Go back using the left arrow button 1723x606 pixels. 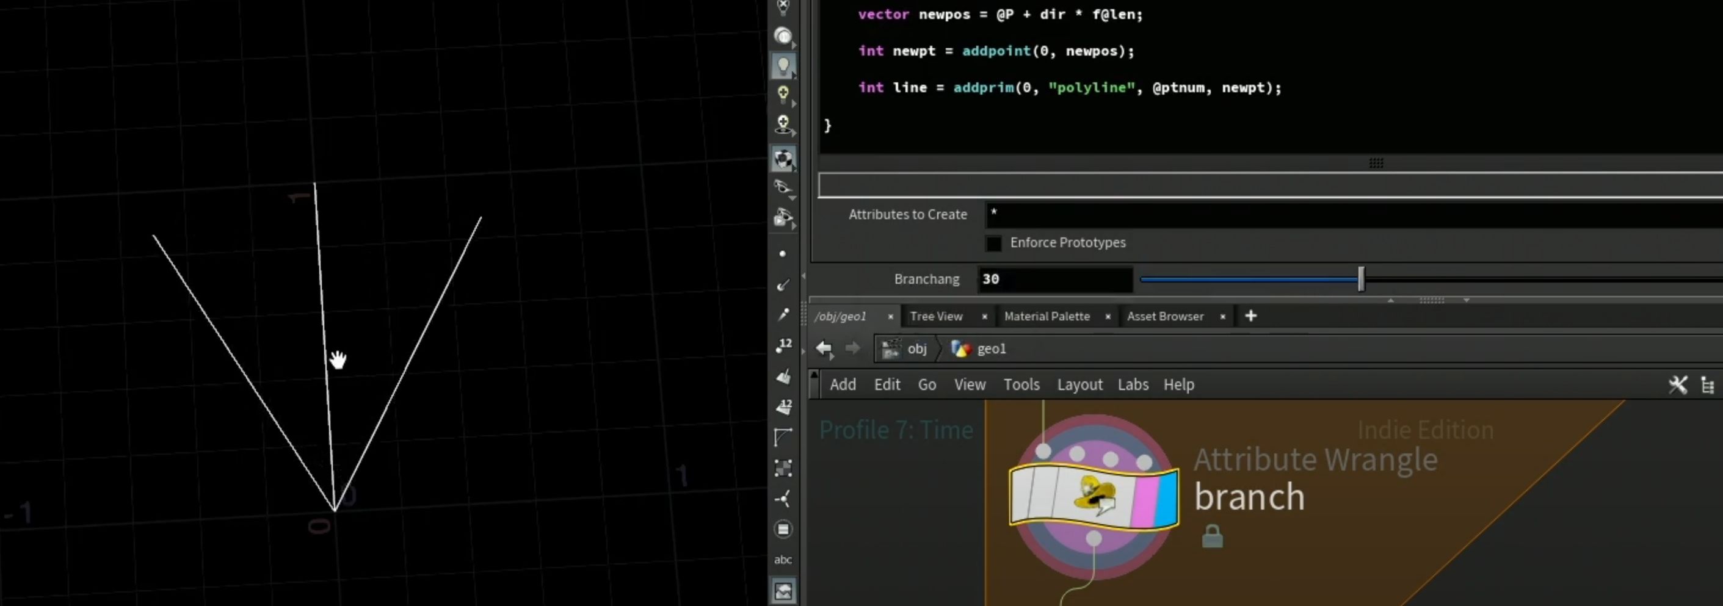(x=824, y=348)
